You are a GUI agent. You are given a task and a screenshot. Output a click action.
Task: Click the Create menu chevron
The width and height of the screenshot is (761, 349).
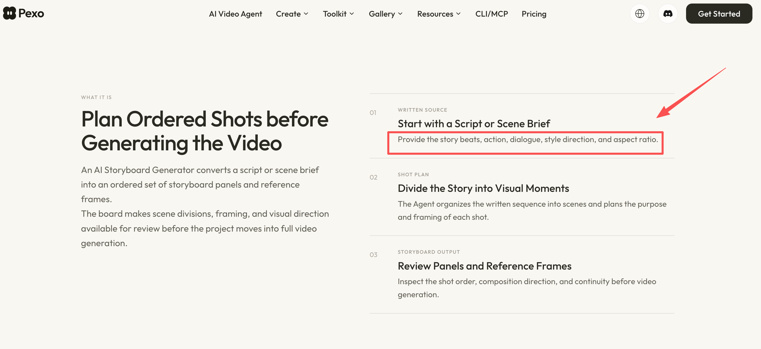coord(306,14)
